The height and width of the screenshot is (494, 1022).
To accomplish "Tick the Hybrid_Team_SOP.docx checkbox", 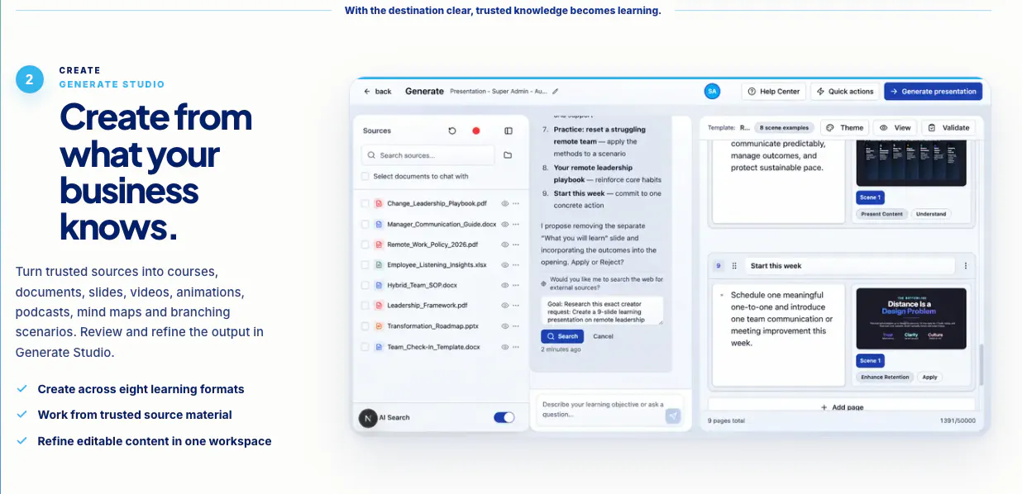I will click(x=365, y=285).
